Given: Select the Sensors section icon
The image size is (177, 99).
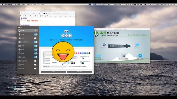Looking at the screenshot, I should click(x=20, y=57).
